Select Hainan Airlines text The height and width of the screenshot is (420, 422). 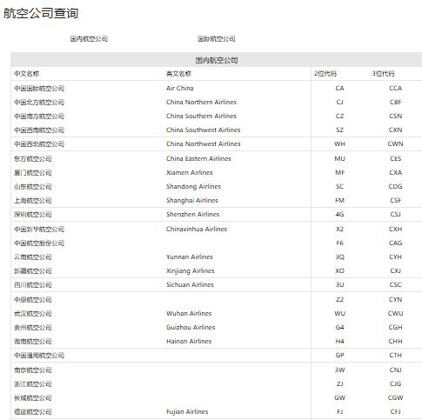click(189, 341)
